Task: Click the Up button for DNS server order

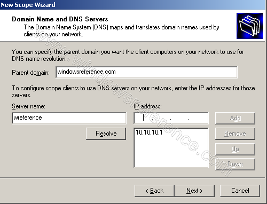Action: click(235, 149)
